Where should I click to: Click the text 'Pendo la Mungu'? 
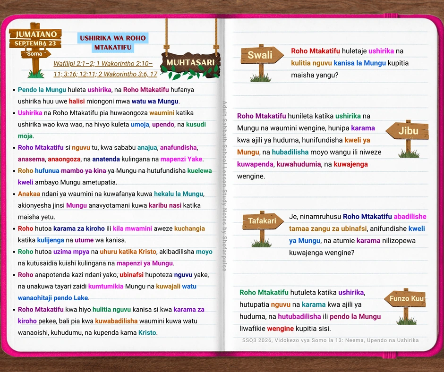[42, 90]
